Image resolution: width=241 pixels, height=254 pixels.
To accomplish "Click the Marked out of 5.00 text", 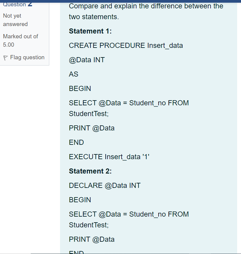I will [x=20, y=40].
